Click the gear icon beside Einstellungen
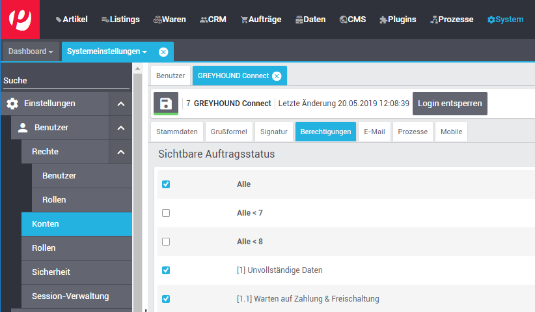This screenshot has height=312, width=535. click(12, 104)
